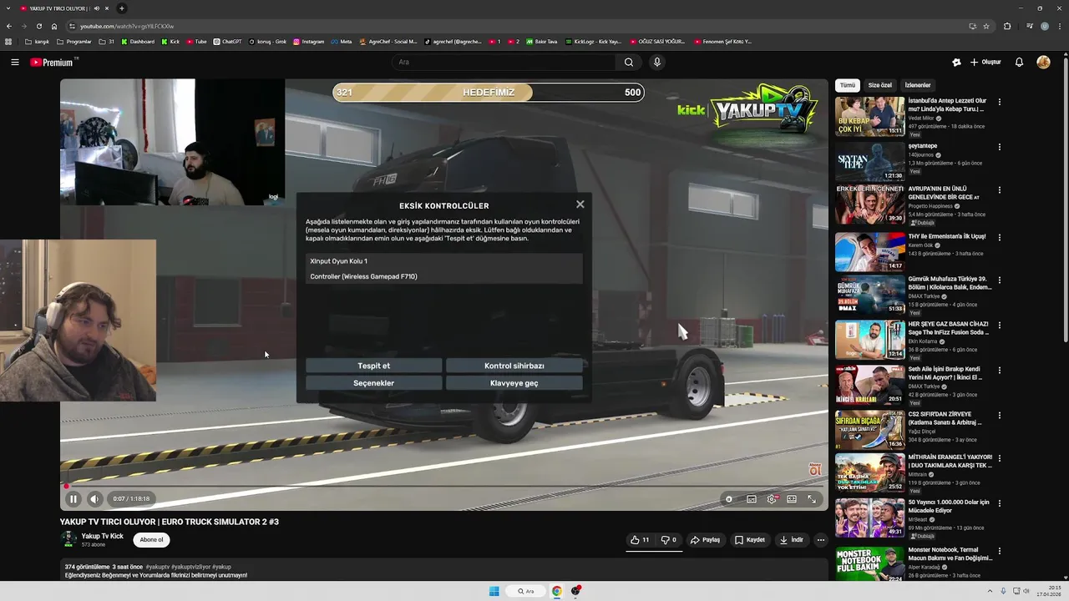Screen dimensions: 1069x601
Task: Reload the page with browser refresh icon
Action: pos(38,26)
